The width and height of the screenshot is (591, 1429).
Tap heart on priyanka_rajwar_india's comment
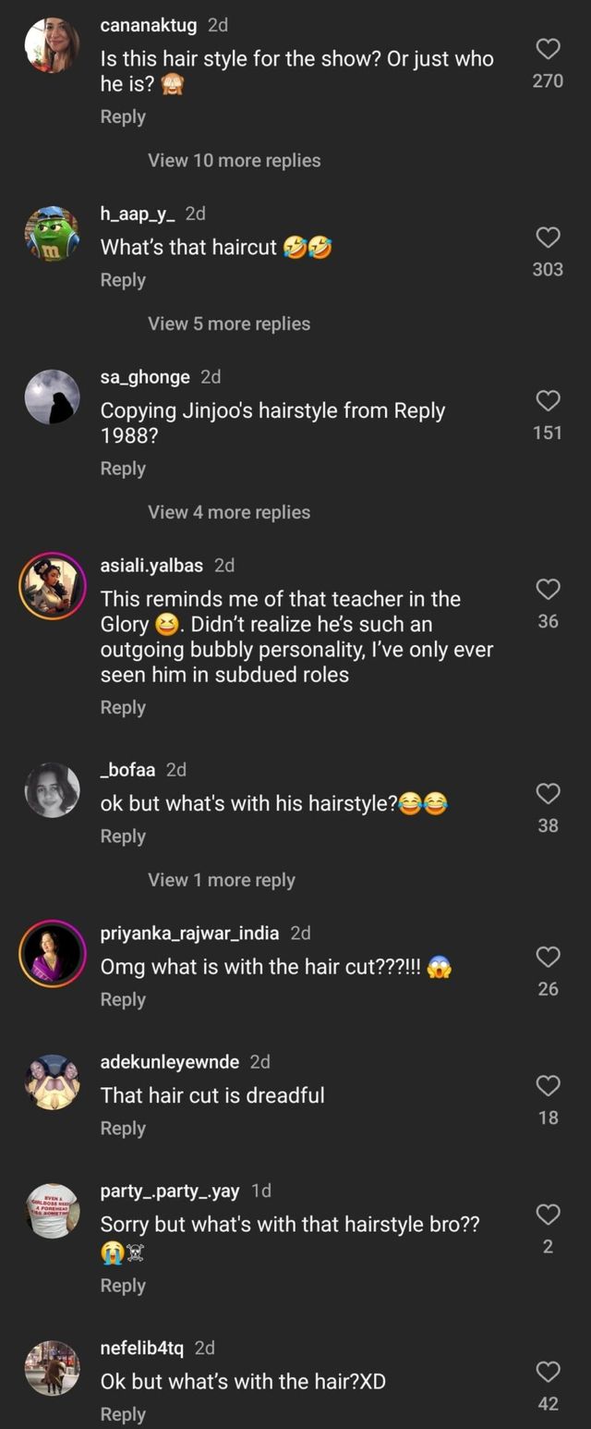(x=548, y=957)
